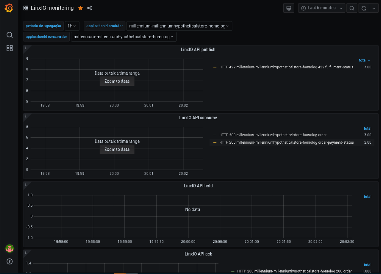Viewport: 381px width, 274px height.
Task: Cycle view mode with monitor icon
Action: [x=289, y=8]
